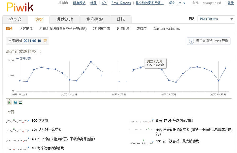Screen dimensions: 237x153
Task: Expand the Piwik Forums website selector
Action: (216, 19)
